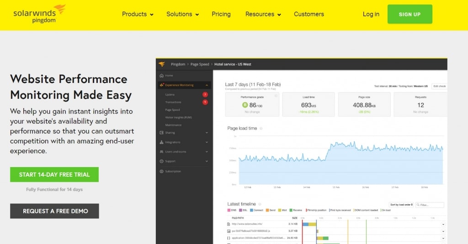Start the 14-day free trial

(x=54, y=174)
